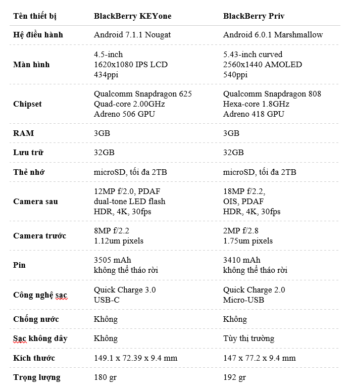
Task: Select 'Quick Charge 3.0' text
Action: tap(125, 290)
